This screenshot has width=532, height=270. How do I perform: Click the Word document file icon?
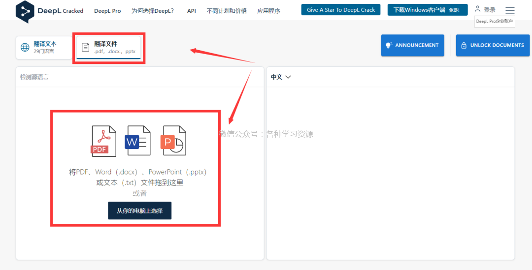pyautogui.click(x=137, y=141)
